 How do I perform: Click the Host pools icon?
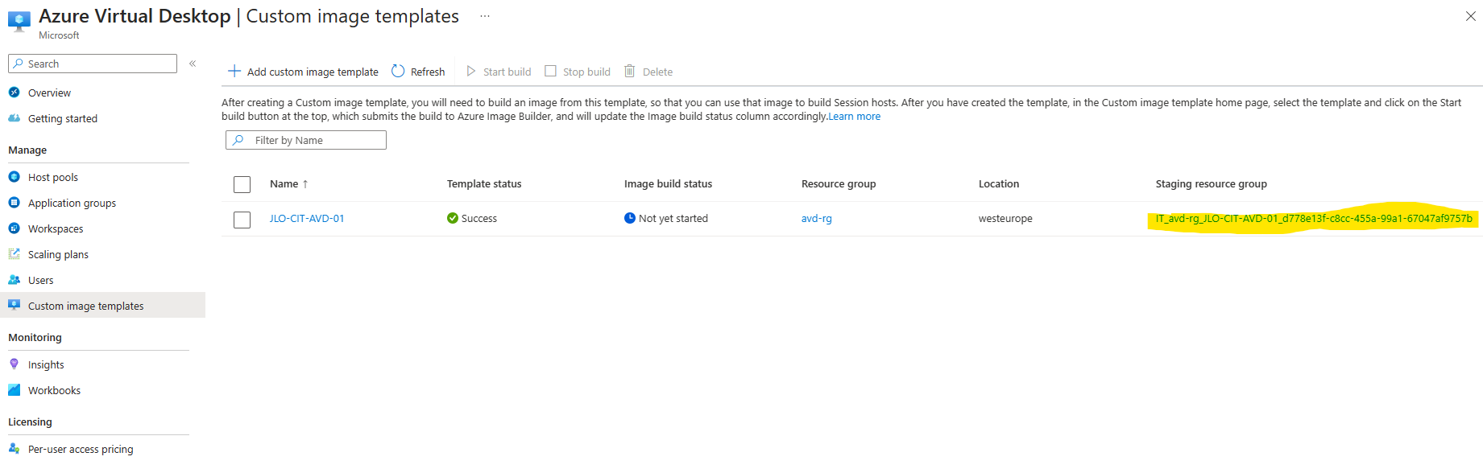(14, 177)
